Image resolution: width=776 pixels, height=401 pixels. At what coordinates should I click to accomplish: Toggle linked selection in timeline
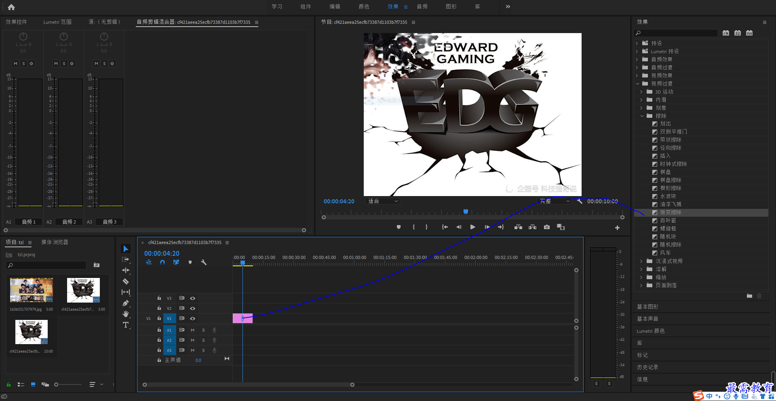click(176, 262)
